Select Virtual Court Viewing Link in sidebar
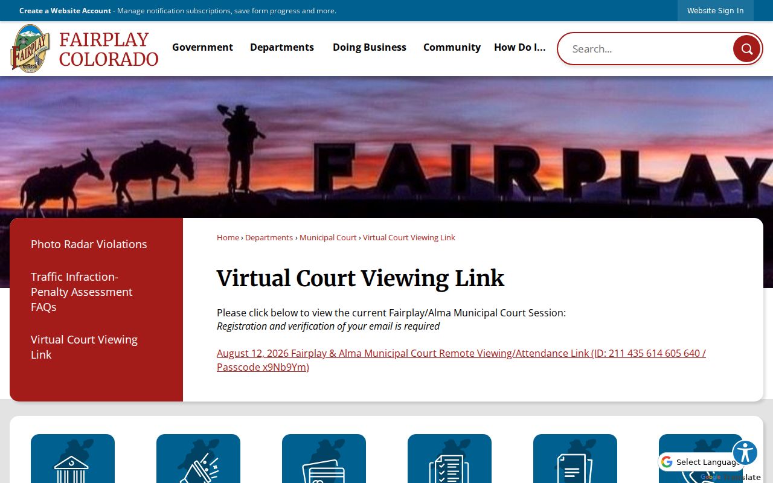The image size is (773, 483). (x=84, y=347)
